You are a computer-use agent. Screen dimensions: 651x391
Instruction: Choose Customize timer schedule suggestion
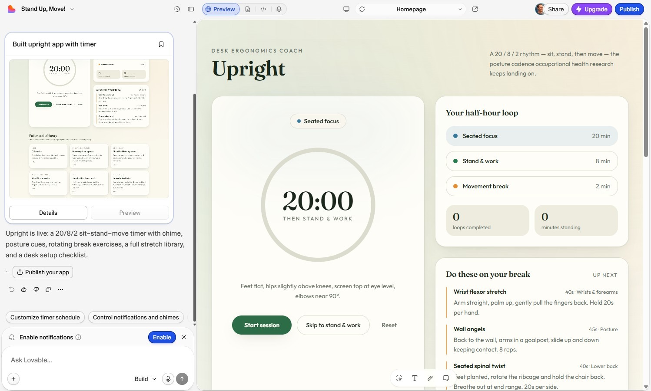pos(45,317)
